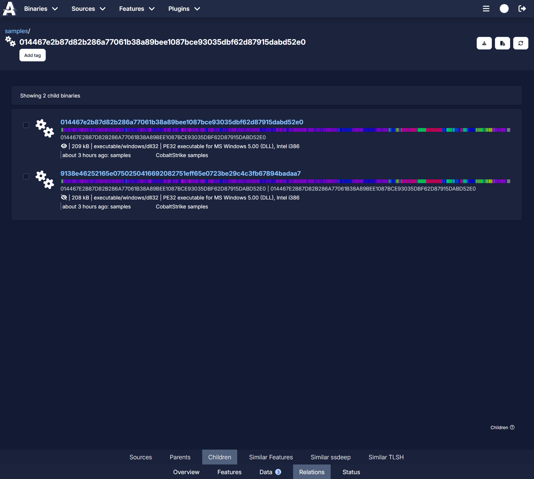Open the Relations tab
Viewport: 534px width, 479px height.
point(312,472)
